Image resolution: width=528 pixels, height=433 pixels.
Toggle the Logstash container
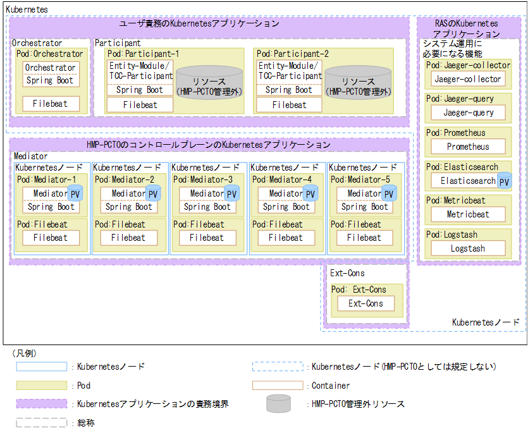pyautogui.click(x=467, y=248)
